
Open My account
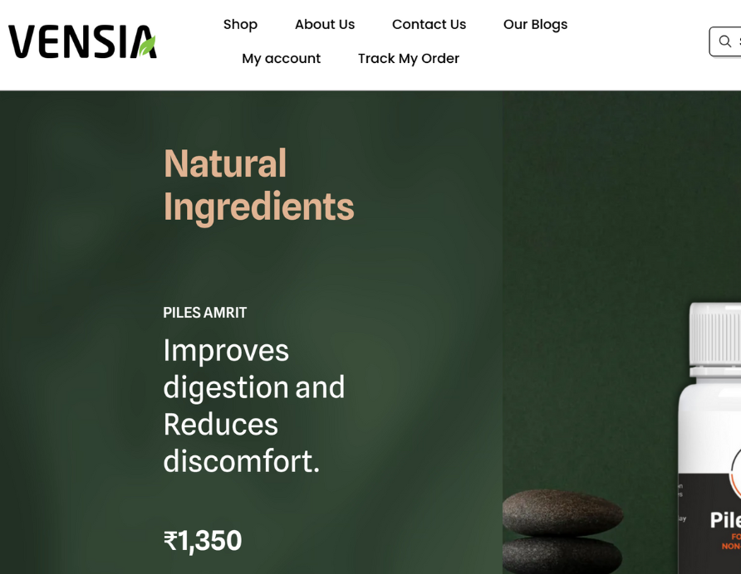point(281,59)
